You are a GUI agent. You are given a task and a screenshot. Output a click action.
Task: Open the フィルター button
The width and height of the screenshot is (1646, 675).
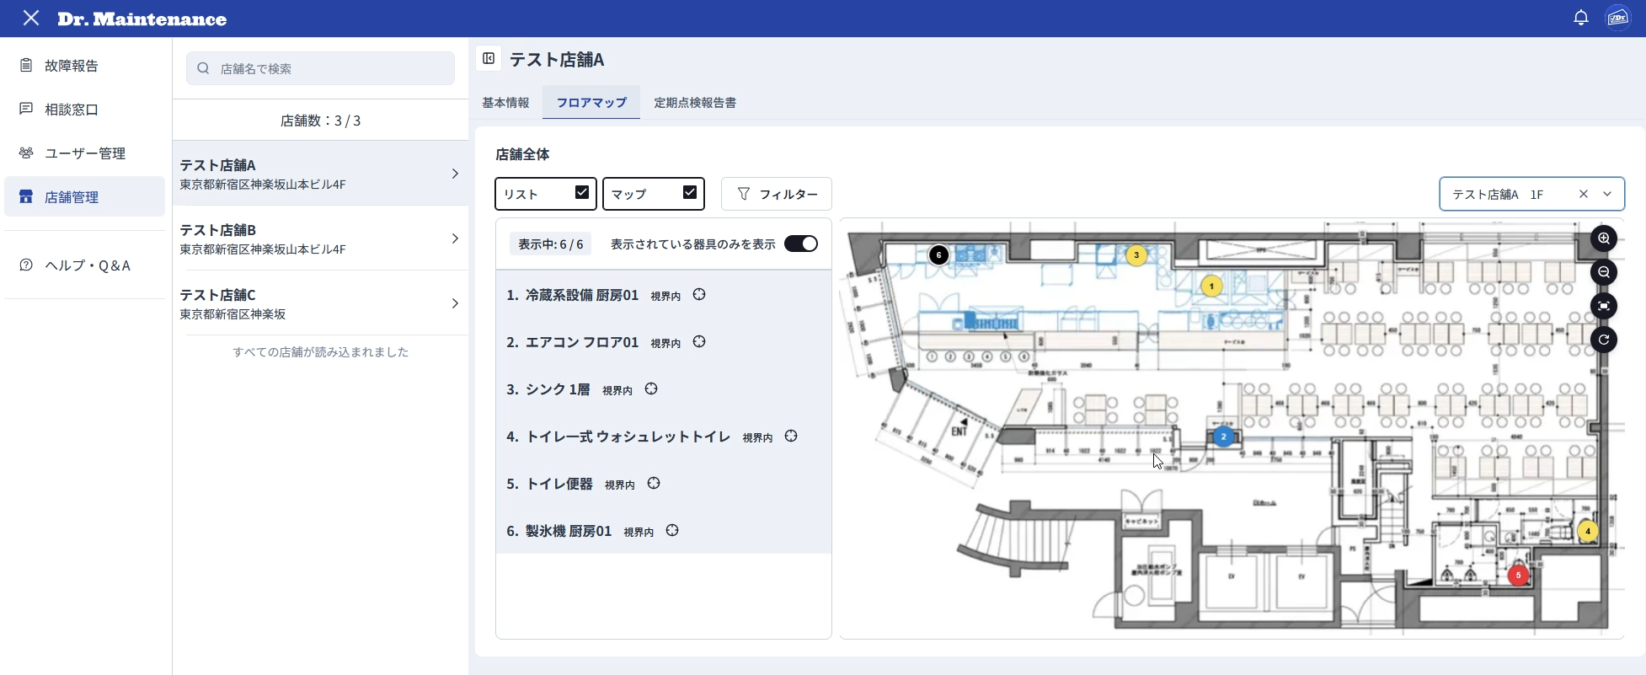pos(777,194)
